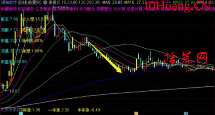Select the 涨停(5,10,20,60,120,250,30) indicator title
Viewport: 215px width, 115px height.
[x=74, y=2]
